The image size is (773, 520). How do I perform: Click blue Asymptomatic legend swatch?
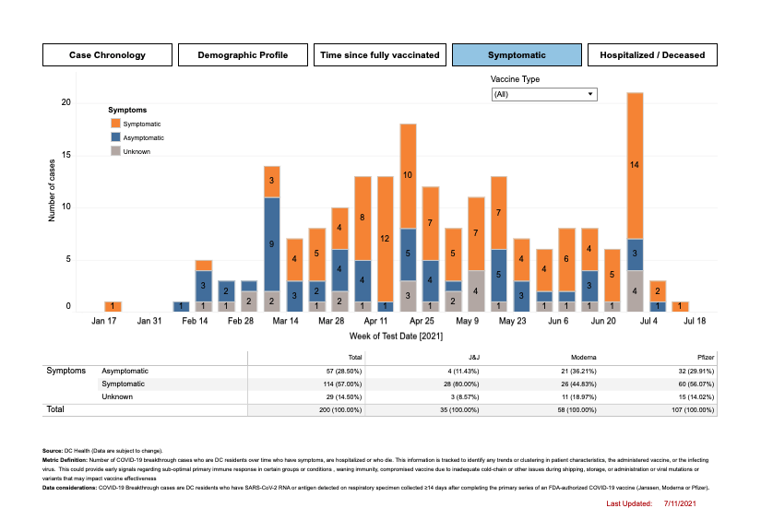(x=115, y=137)
